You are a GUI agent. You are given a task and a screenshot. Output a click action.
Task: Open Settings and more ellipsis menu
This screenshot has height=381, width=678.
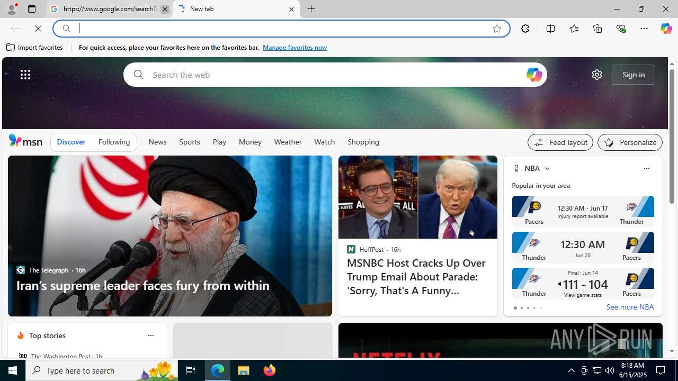point(644,29)
